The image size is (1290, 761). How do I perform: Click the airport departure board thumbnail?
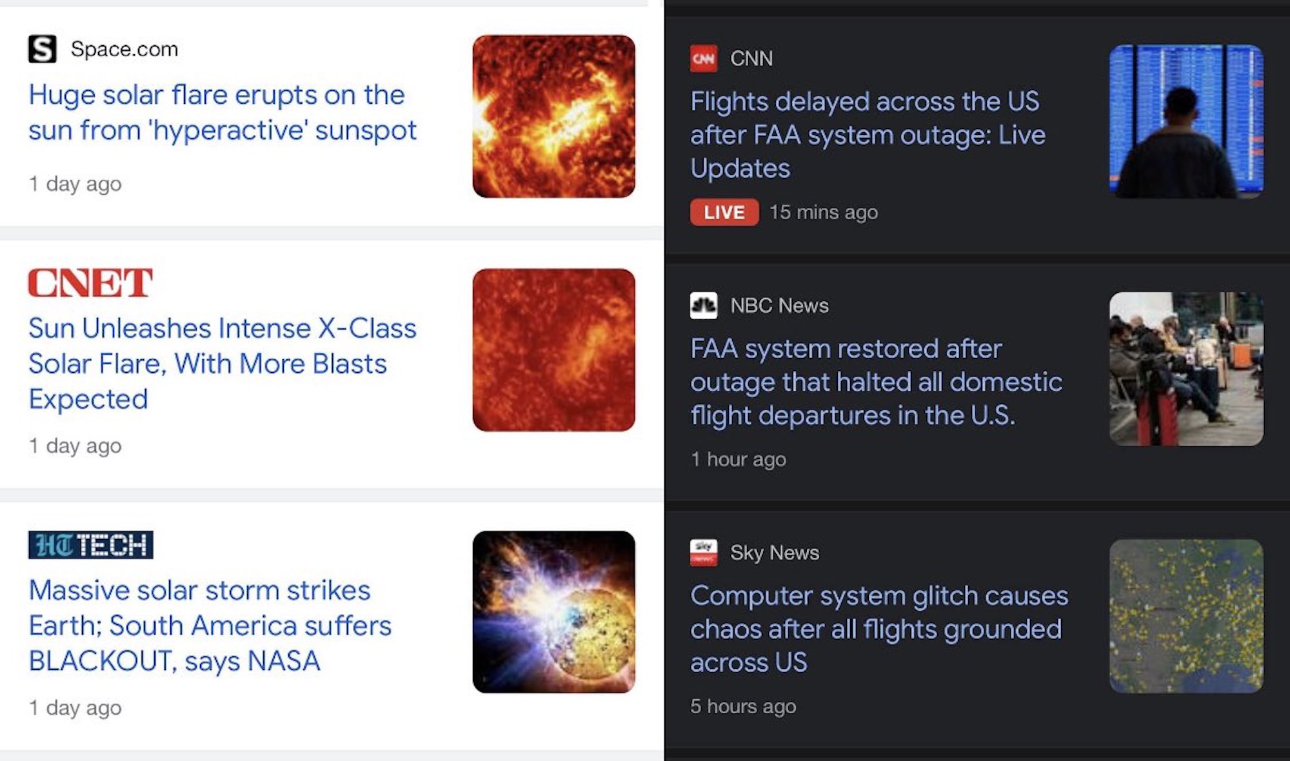coord(1186,121)
